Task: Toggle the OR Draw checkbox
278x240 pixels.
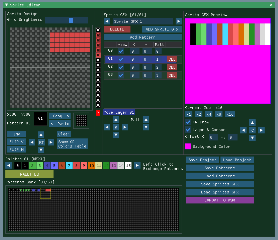Action: tap(188, 122)
